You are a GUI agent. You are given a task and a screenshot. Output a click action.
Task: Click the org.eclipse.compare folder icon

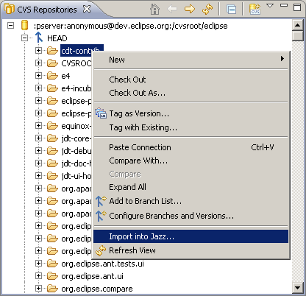point(52,289)
